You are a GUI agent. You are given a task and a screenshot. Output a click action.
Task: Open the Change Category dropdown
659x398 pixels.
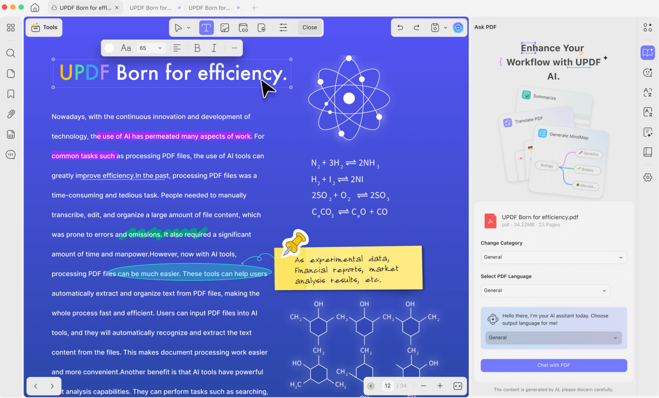pyautogui.click(x=553, y=257)
